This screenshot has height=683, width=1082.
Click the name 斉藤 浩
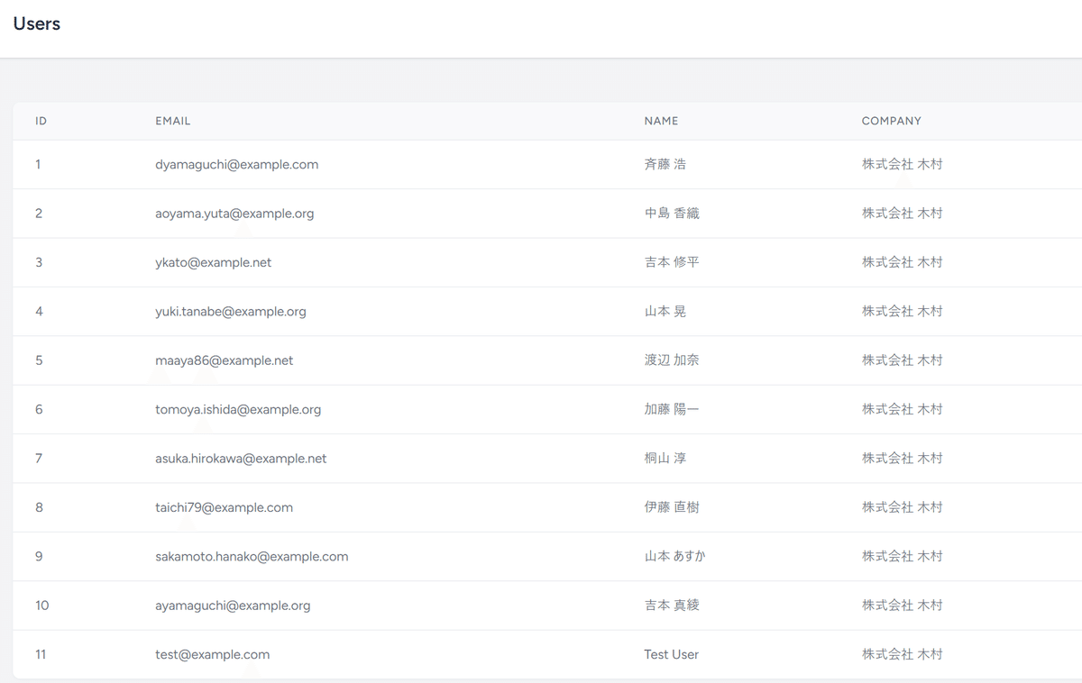(665, 165)
